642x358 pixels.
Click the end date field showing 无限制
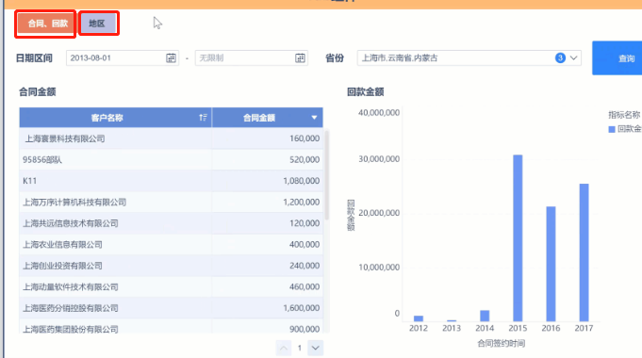click(251, 58)
